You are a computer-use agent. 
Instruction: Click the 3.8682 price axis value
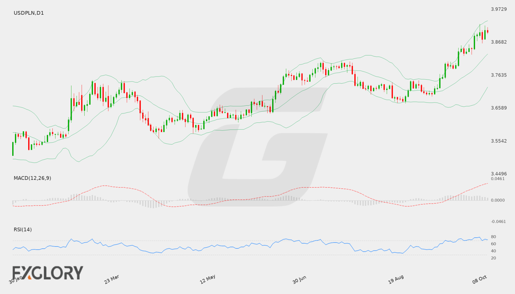[499, 42]
